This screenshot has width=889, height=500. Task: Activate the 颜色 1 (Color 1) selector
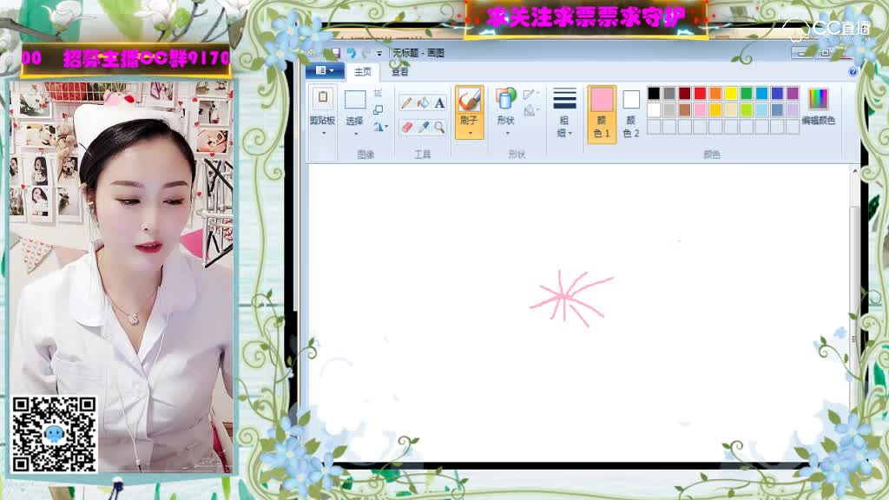[602, 113]
